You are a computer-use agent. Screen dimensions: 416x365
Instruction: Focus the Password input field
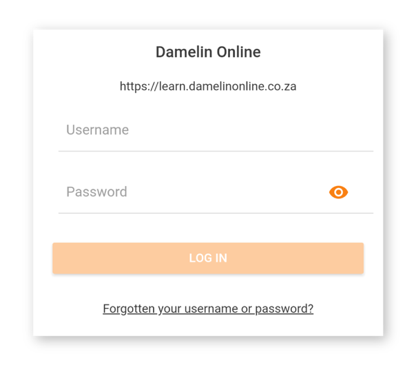(x=193, y=192)
